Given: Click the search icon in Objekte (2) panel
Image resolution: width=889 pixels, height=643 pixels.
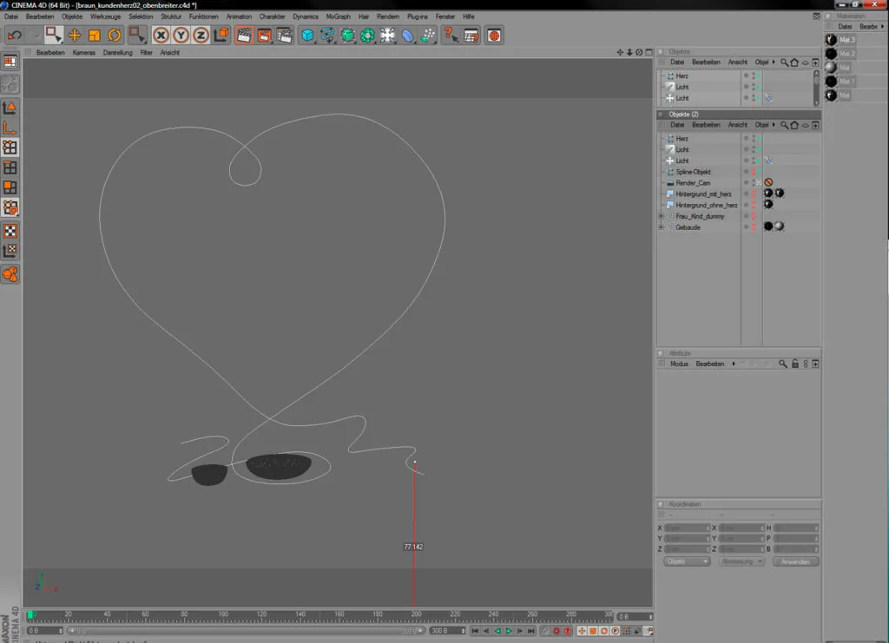Looking at the screenshot, I should tap(784, 125).
